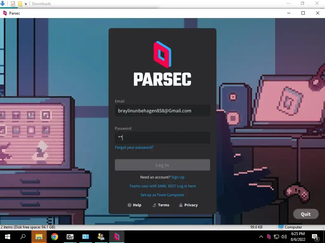This screenshot has width=325, height=243.
Task: Click the Parsec title bar icon
Action: [x=5, y=13]
